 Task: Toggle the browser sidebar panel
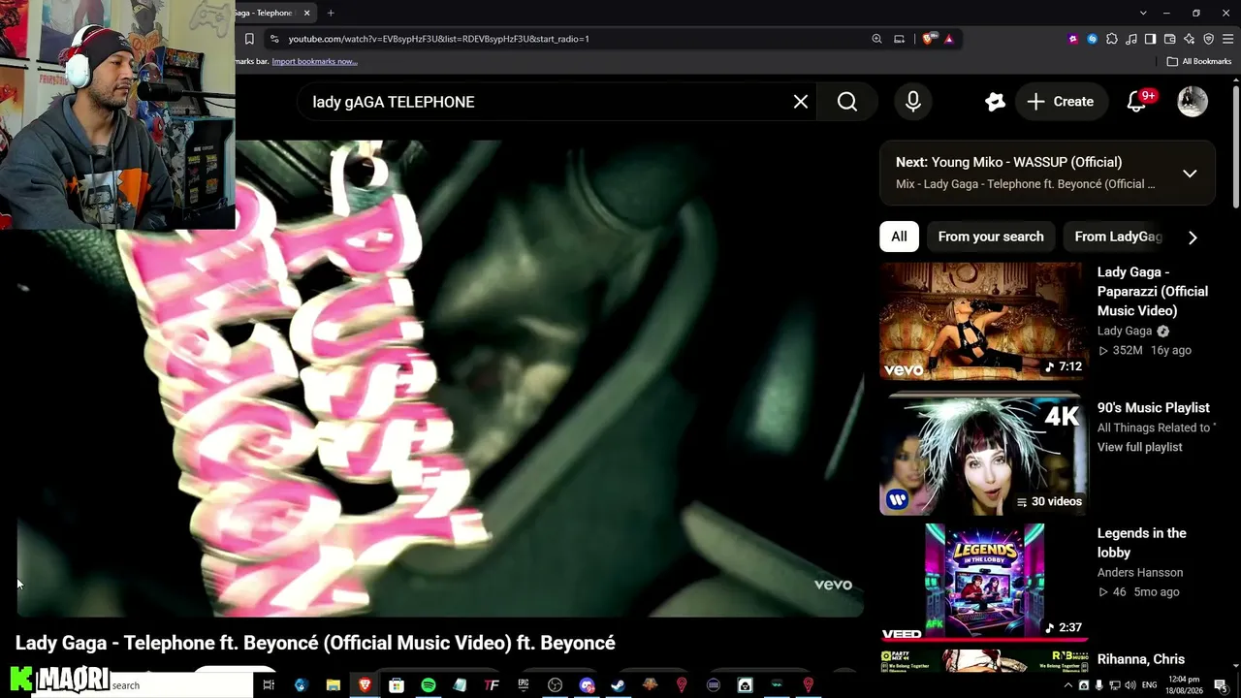point(1150,39)
